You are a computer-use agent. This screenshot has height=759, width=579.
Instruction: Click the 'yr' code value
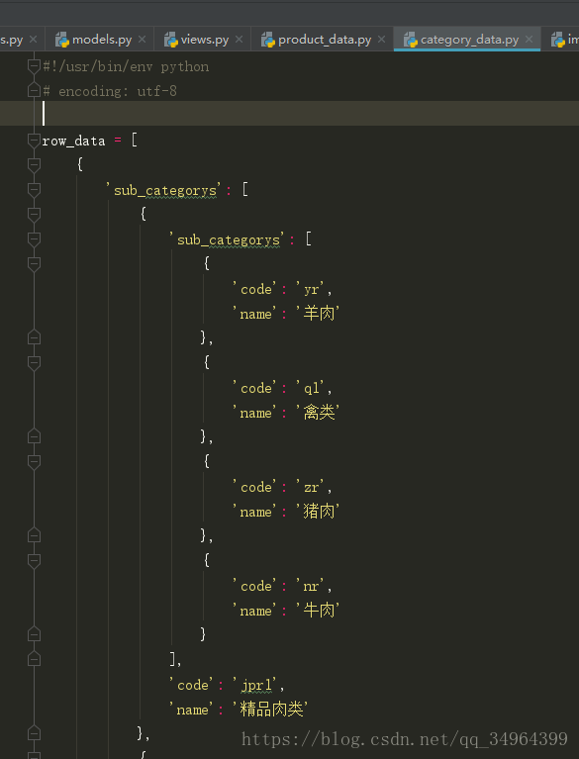311,290
